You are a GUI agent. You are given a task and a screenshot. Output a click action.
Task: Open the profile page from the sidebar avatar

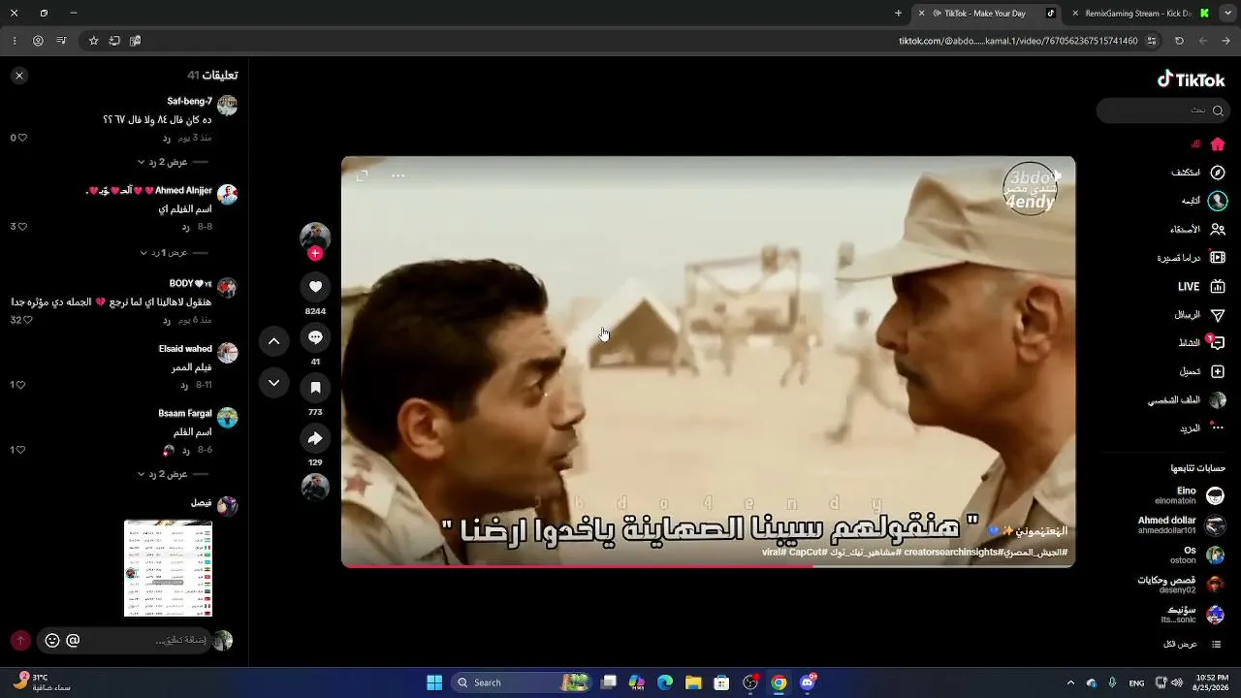(1218, 400)
